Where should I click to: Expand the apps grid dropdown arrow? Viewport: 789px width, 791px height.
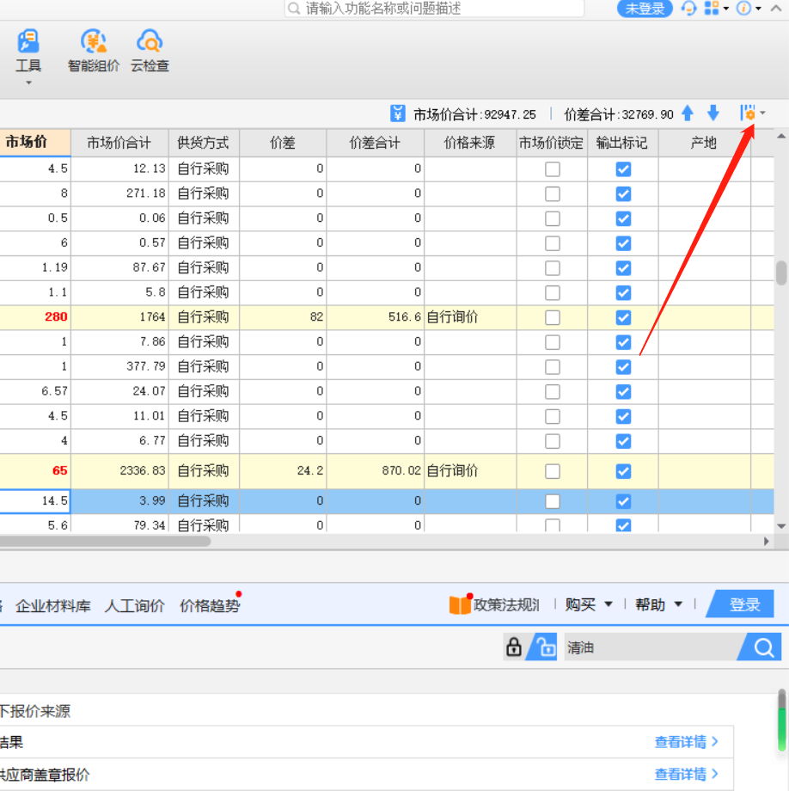[x=726, y=8]
